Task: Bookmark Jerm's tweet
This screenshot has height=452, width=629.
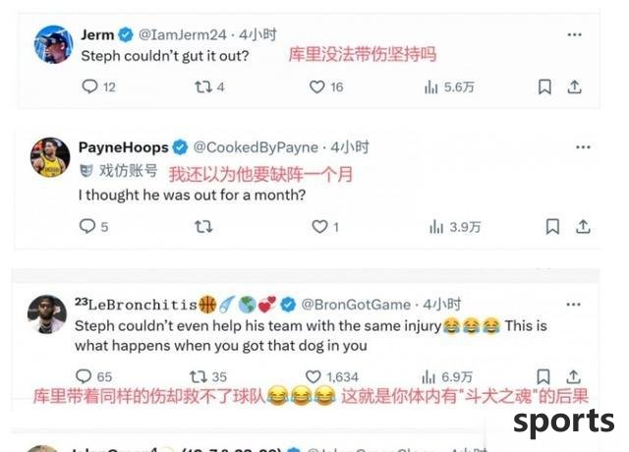Action: click(x=544, y=86)
